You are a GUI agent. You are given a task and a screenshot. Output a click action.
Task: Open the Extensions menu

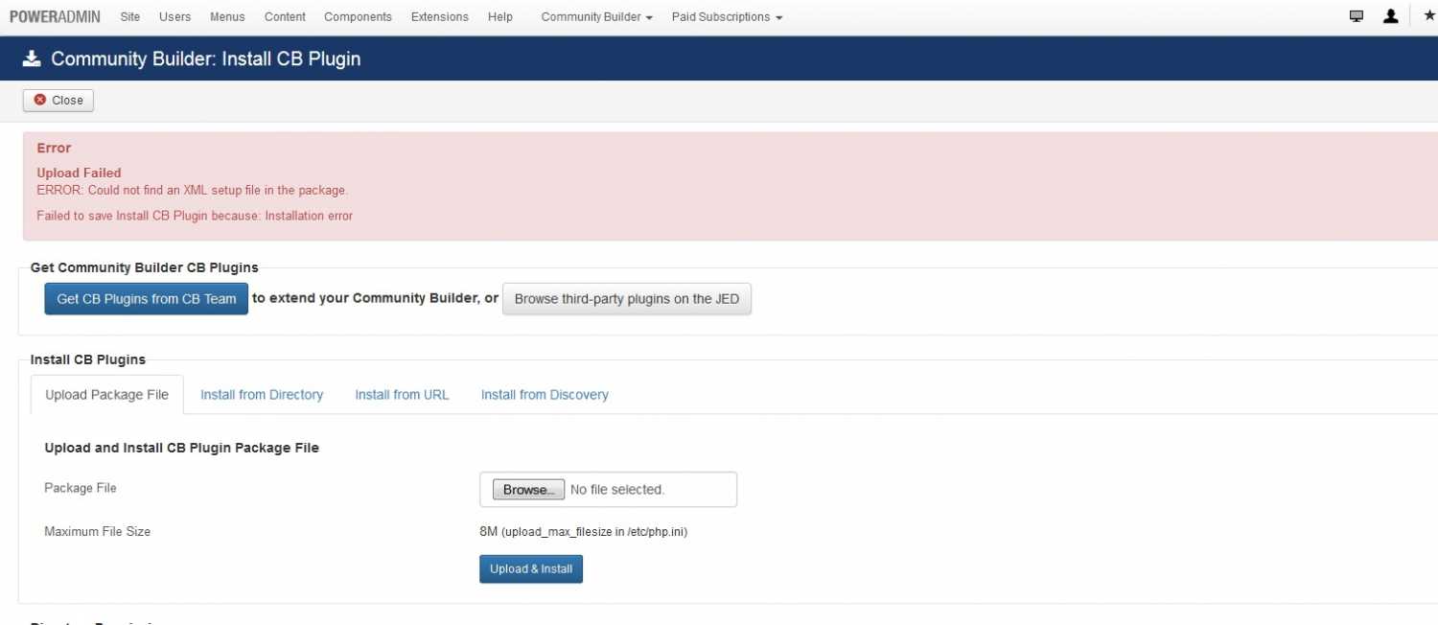click(x=440, y=16)
